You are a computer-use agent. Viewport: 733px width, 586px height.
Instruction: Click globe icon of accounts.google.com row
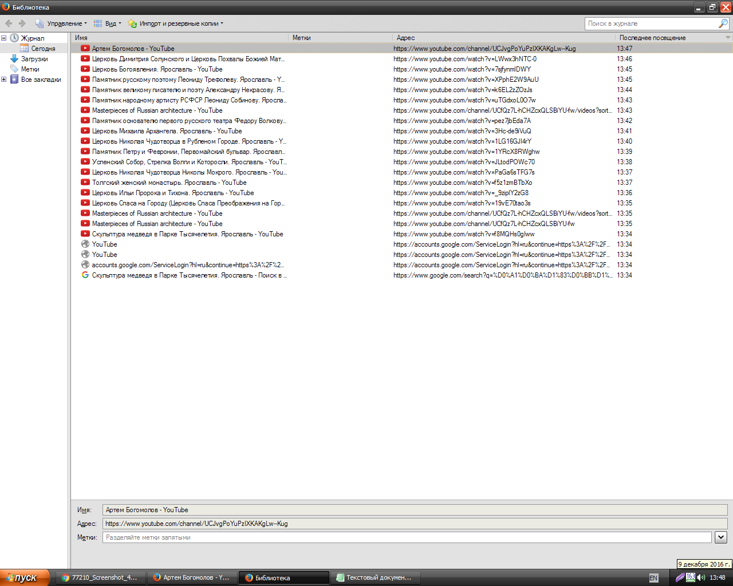[85, 265]
